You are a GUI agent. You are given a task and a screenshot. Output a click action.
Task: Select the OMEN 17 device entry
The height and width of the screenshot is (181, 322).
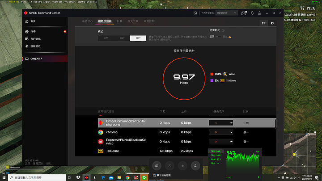[45, 59]
